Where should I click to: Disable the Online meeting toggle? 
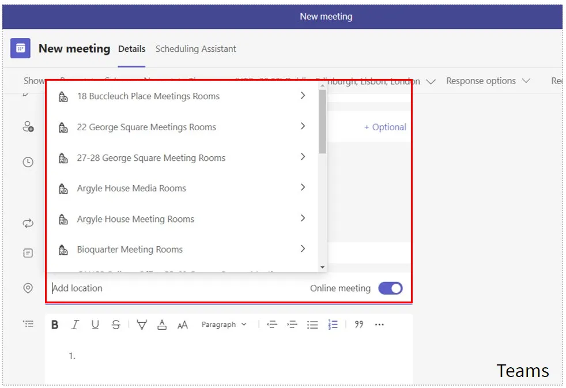(x=390, y=288)
